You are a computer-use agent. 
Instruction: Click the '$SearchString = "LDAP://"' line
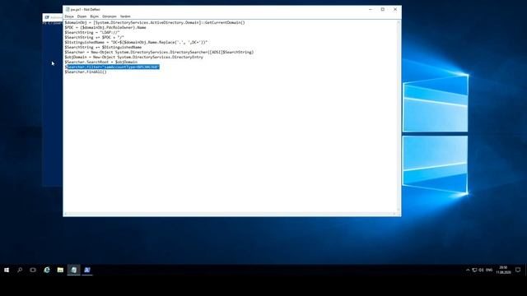(92, 33)
